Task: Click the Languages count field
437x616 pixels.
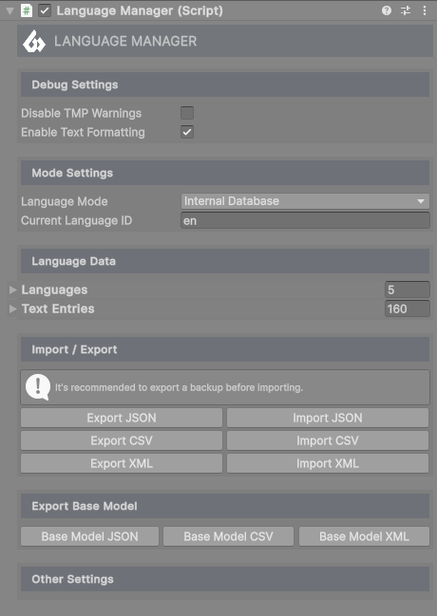Action: 408,289
